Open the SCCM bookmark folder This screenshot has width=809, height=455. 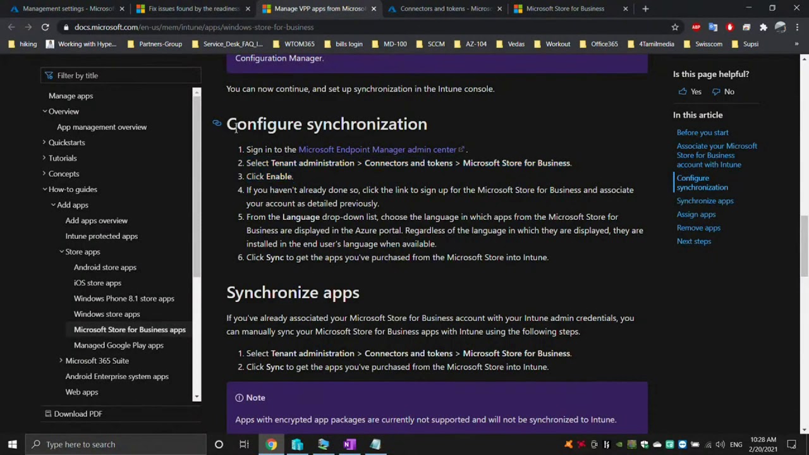tap(430, 44)
